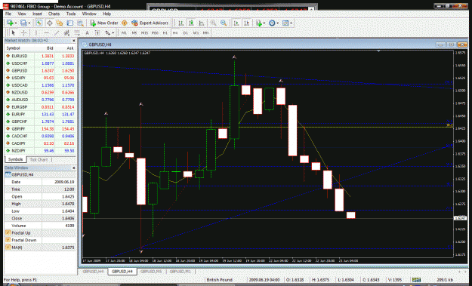Open the Tools menu
This screenshot has width=472, height=286.
(x=71, y=14)
